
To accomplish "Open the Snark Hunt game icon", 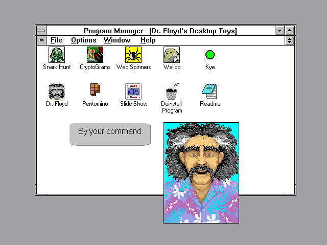I will coord(57,55).
